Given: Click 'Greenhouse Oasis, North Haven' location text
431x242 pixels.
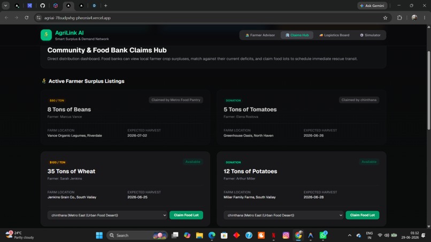Looking at the screenshot, I should (x=248, y=135).
